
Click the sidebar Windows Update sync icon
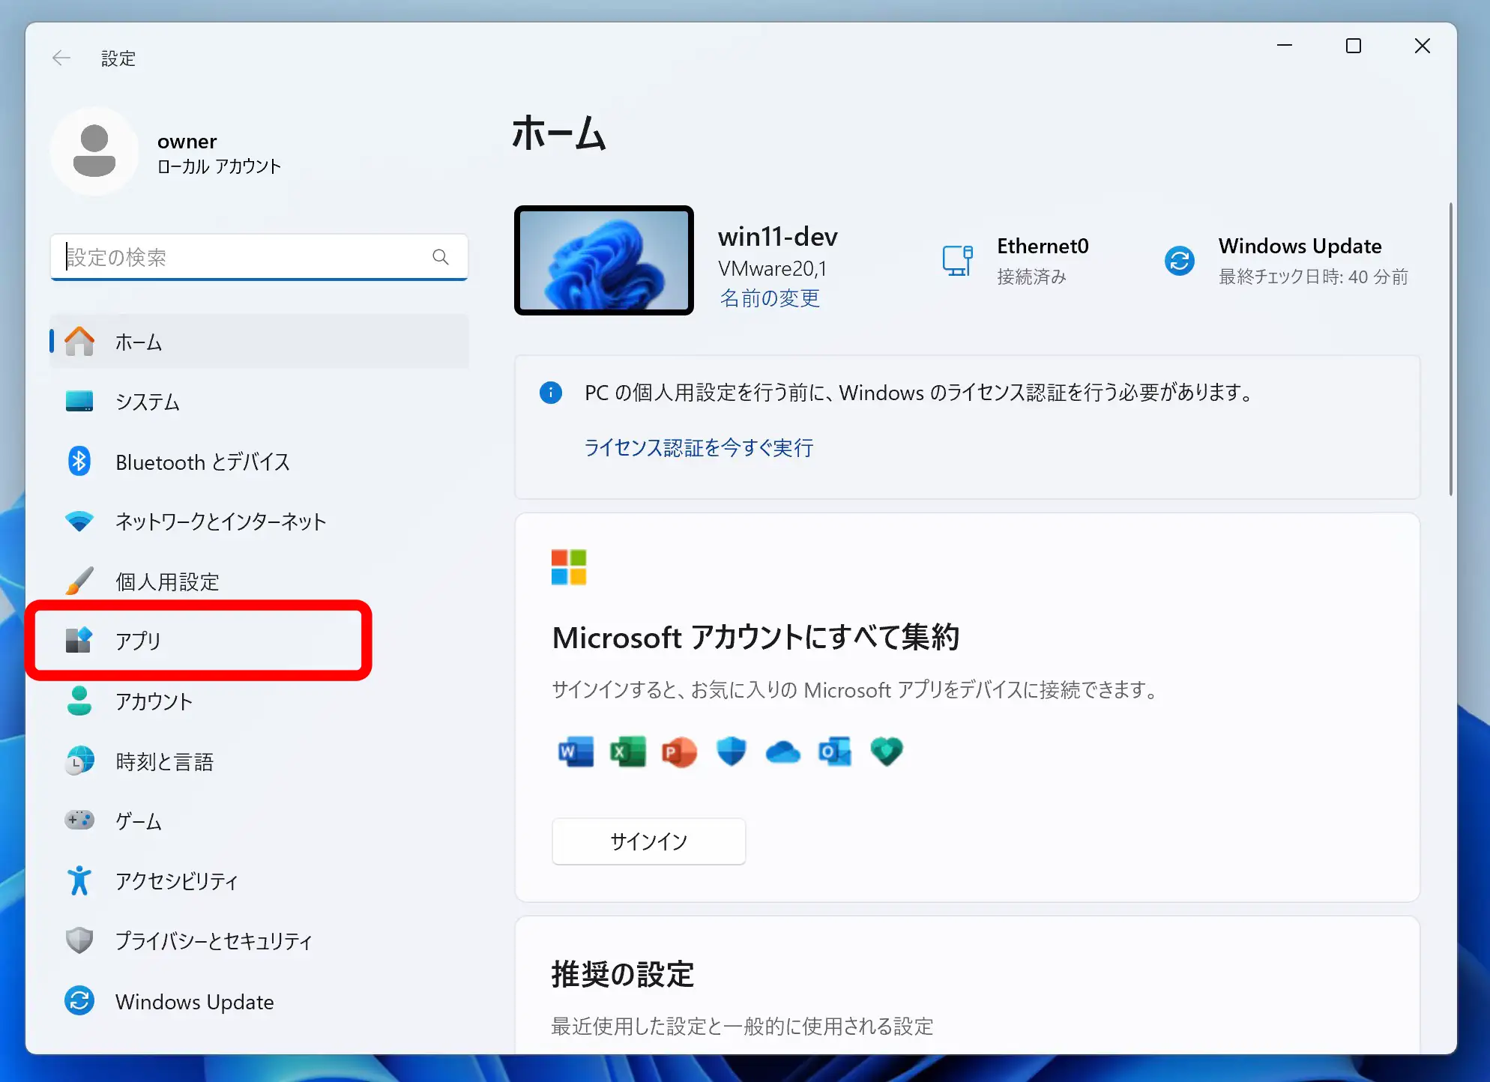point(79,1001)
